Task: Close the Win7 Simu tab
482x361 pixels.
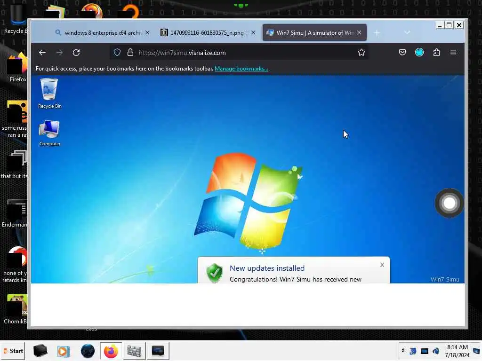Action: pos(359,32)
